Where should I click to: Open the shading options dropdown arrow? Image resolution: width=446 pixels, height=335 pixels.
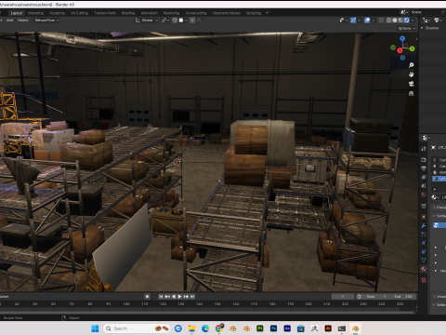(x=413, y=20)
